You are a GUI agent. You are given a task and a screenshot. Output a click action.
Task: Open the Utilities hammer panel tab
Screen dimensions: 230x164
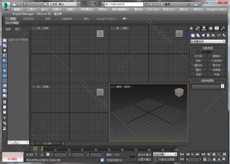click(x=223, y=28)
